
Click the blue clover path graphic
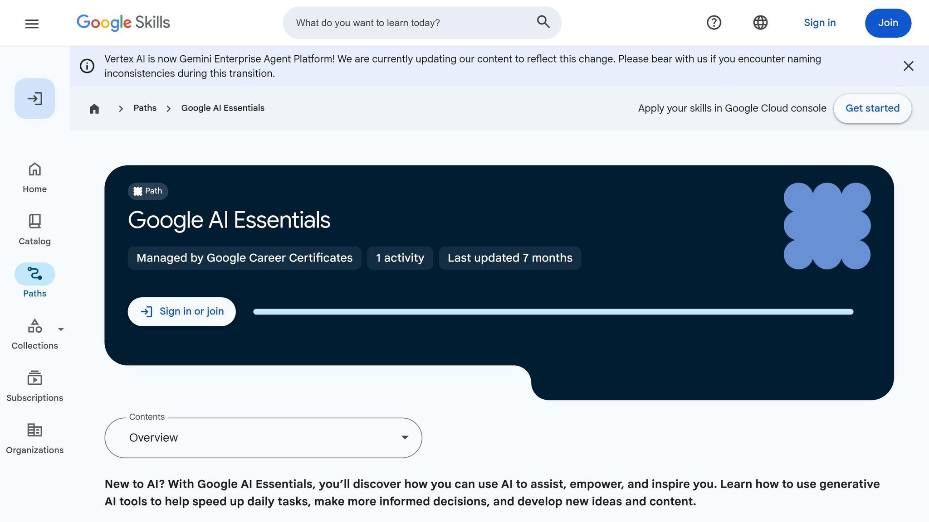pyautogui.click(x=827, y=226)
